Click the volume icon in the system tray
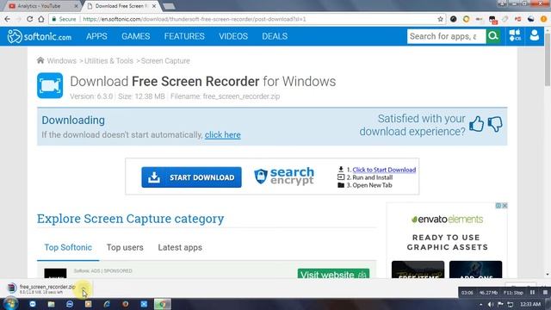This screenshot has width=551, height=310. click(x=491, y=304)
